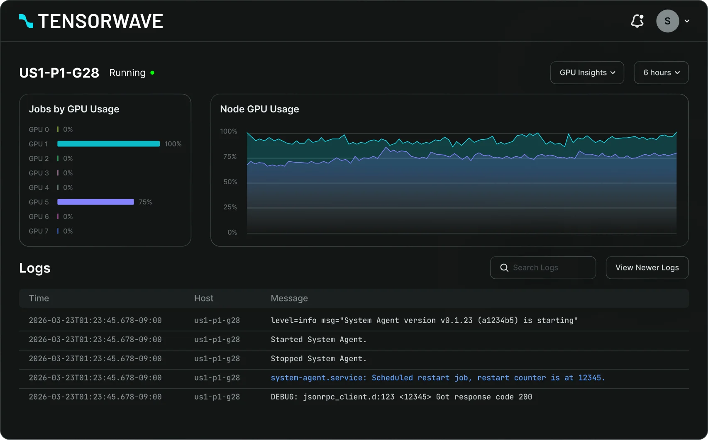The height and width of the screenshot is (440, 708).
Task: Expand the account menu chevron
Action: coord(687,21)
